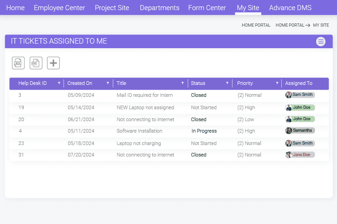
Task: Export tickets to PDF file
Action: point(36,63)
